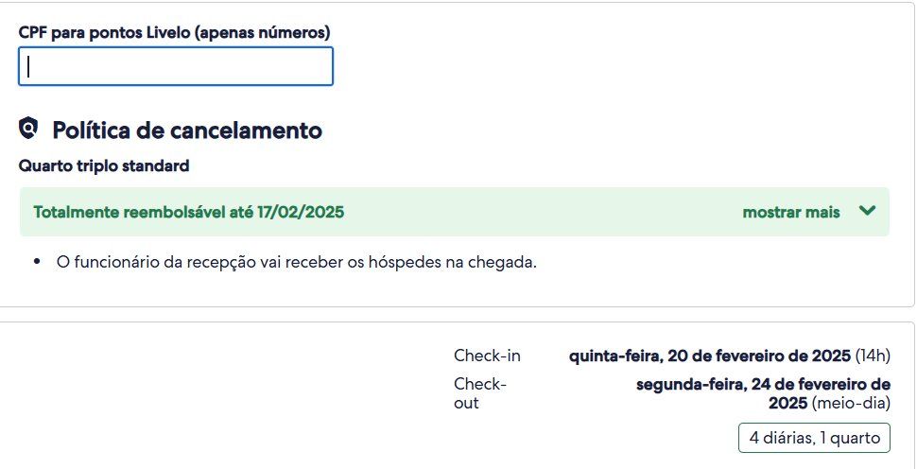The height and width of the screenshot is (469, 917).
Task: Click the reception staff note about guest arrival
Action: tap(297, 262)
